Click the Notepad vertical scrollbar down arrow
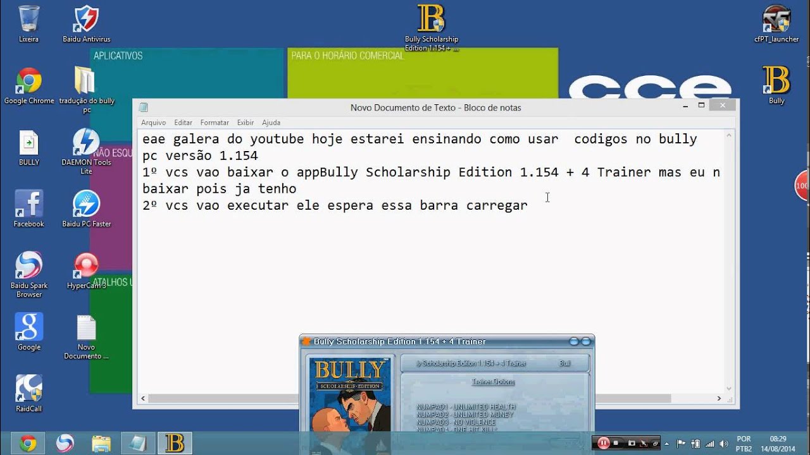 [x=730, y=389]
